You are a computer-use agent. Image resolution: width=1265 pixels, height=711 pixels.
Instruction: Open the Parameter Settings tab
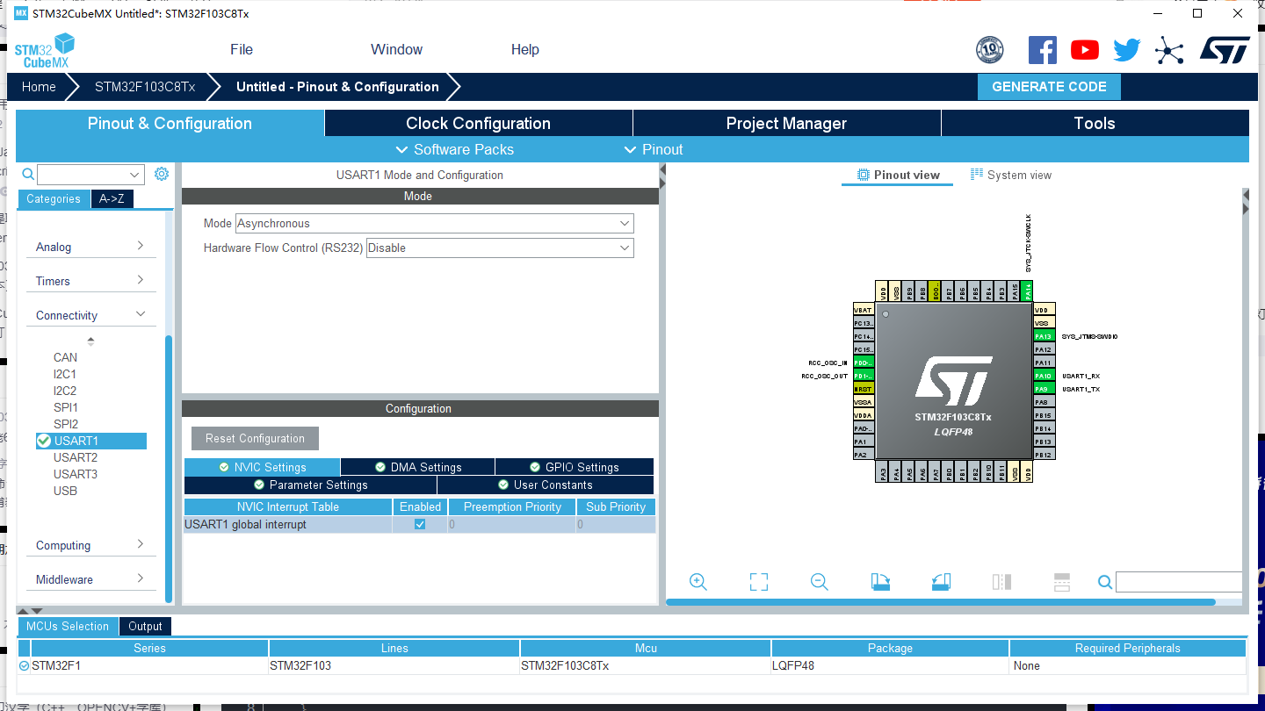(310, 485)
